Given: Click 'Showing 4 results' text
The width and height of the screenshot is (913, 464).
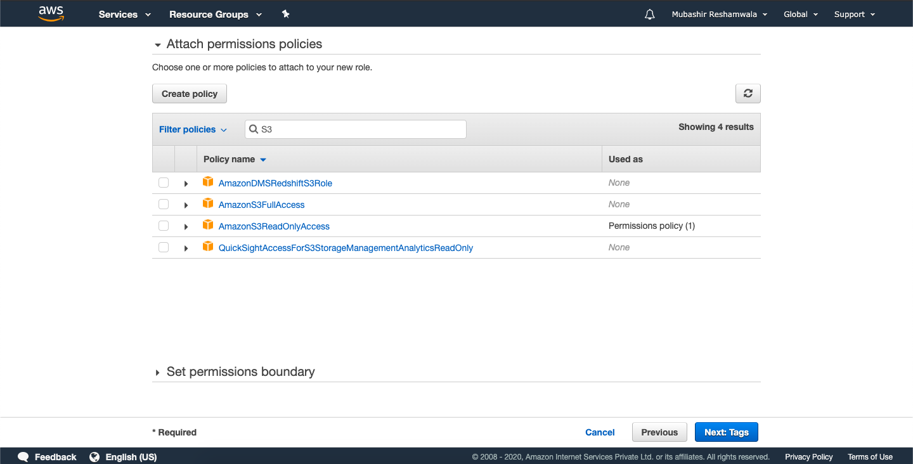Looking at the screenshot, I should coord(716,127).
